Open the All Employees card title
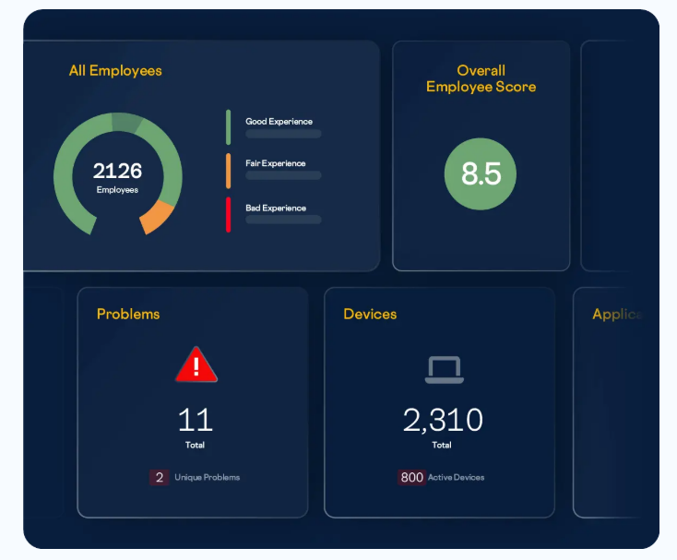Viewport: 677px width, 560px height. [x=115, y=71]
